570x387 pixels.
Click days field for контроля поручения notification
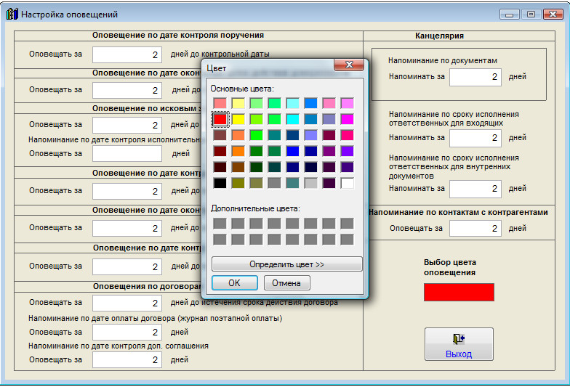tap(127, 54)
